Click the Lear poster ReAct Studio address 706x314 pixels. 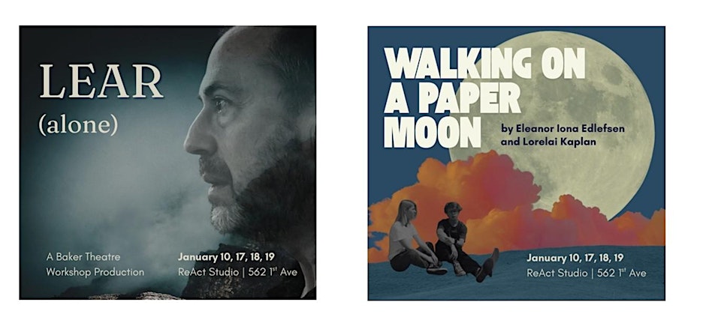(238, 272)
